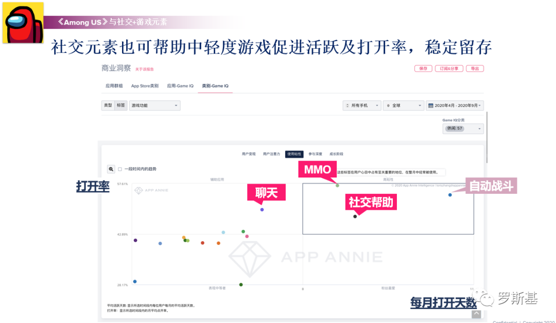556x323 pixels.
Task: Click the page's vertical scrollbar
Action: click(487, 137)
